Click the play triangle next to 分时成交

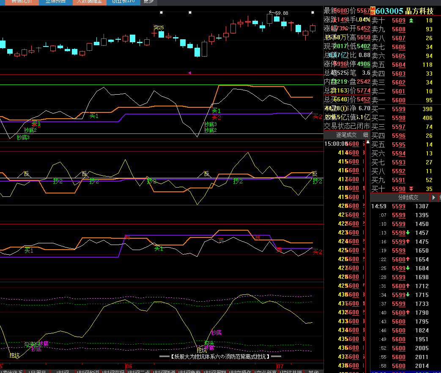point(434,197)
